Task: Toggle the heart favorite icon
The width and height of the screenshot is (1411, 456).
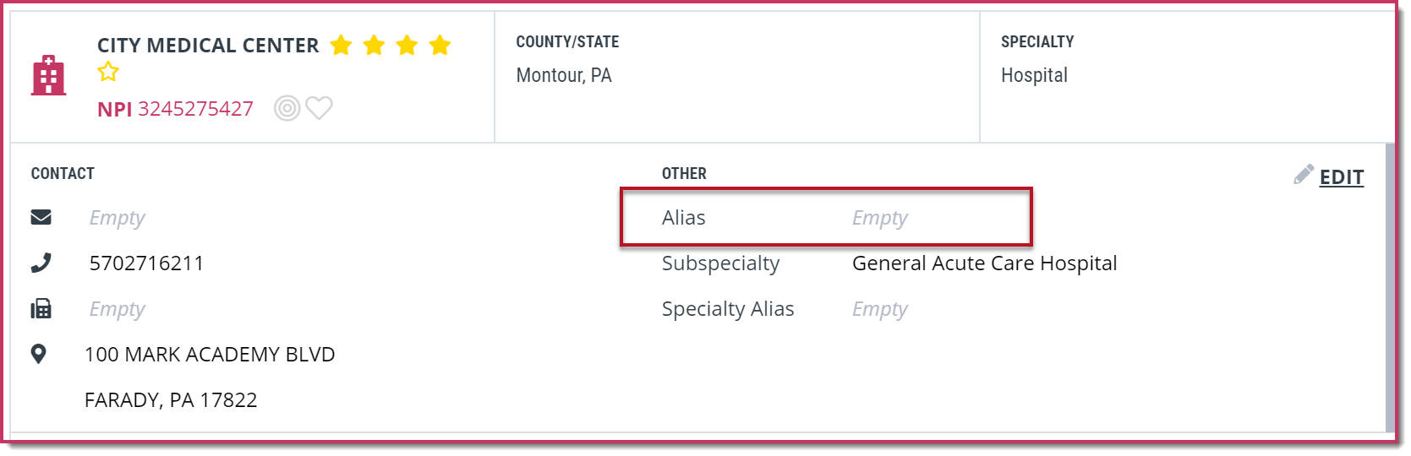Action: tap(319, 108)
